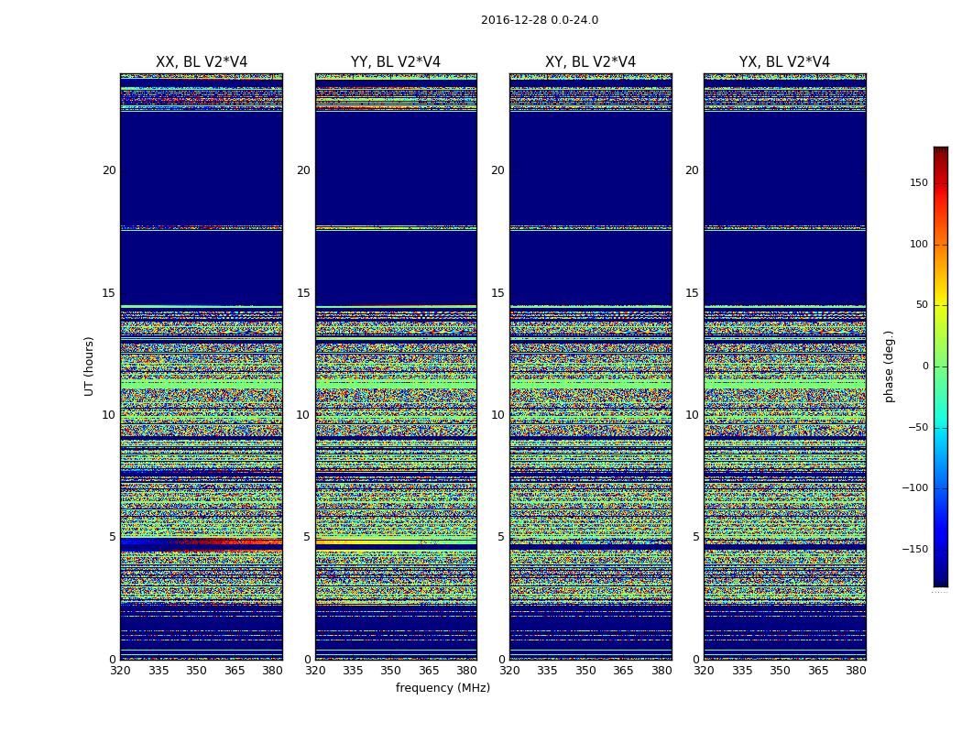Image resolution: width=962 pixels, height=733 pixels.
Task: Click the figure title "2016-12-28 0.0-24.0"
Action: tap(539, 20)
